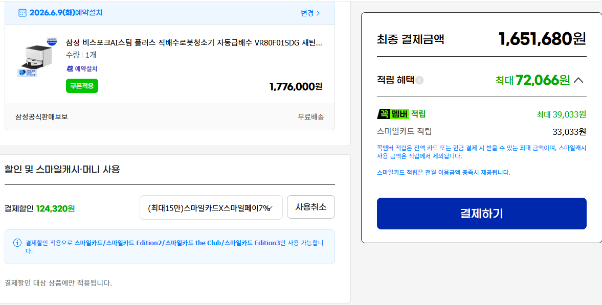Click the 꼭멤버 적립 logo

coord(393,114)
